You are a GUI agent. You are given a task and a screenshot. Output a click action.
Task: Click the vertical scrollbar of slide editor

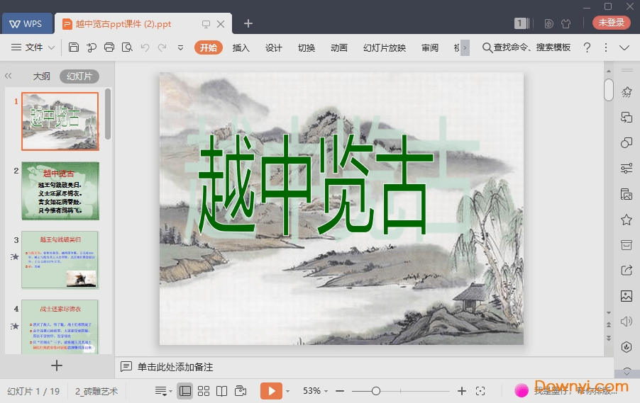pos(609,90)
